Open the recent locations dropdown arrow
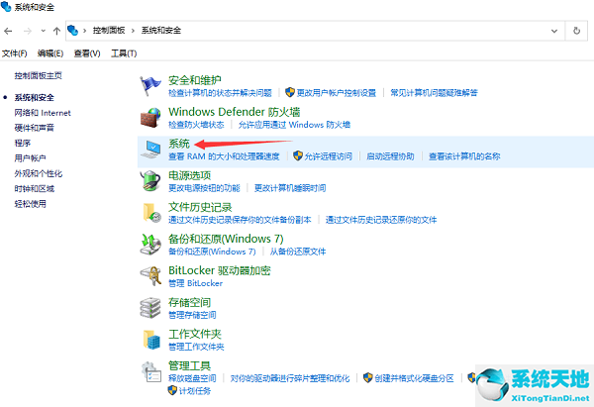Image resolution: width=594 pixels, height=407 pixels. [44, 31]
